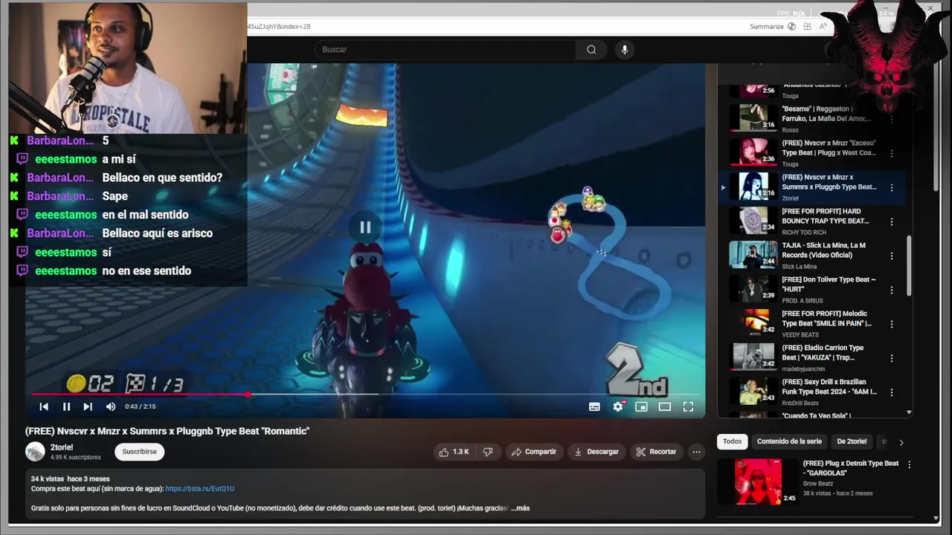Activate the read aloud A icon
952x535 pixels.
823,27
